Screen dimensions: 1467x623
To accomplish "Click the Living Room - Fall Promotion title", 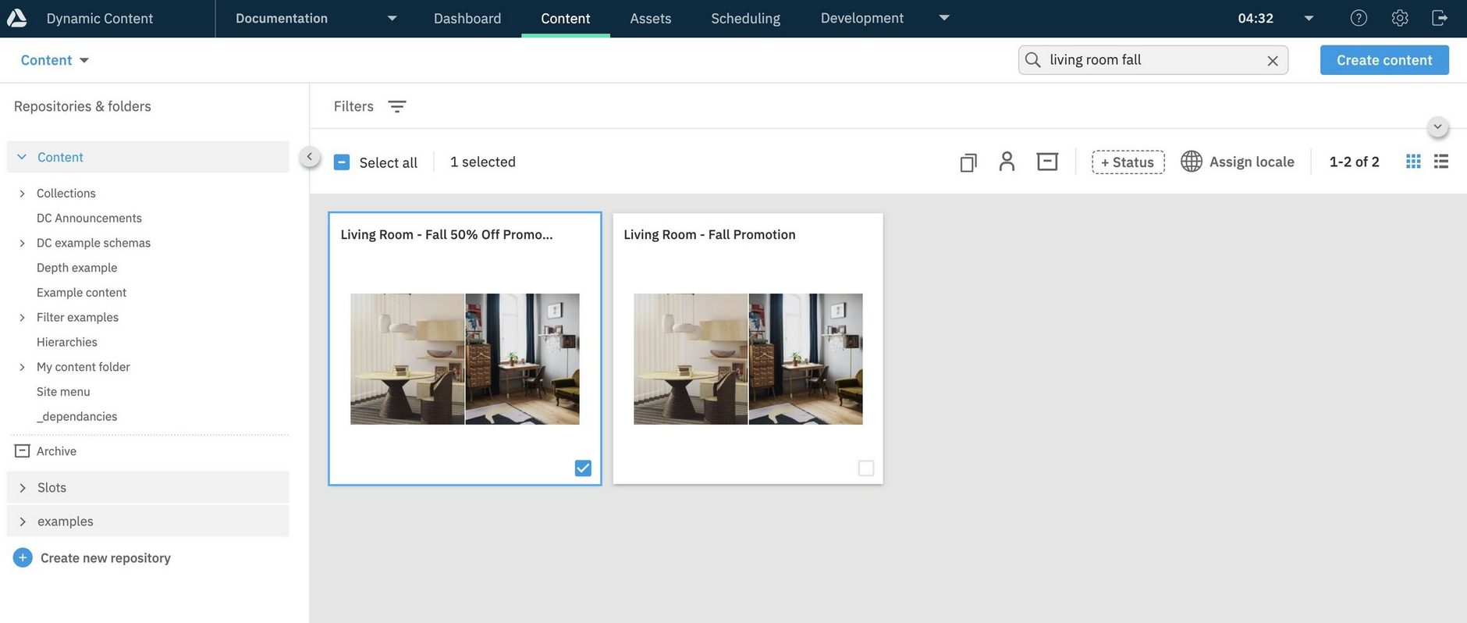I will coord(709,234).
